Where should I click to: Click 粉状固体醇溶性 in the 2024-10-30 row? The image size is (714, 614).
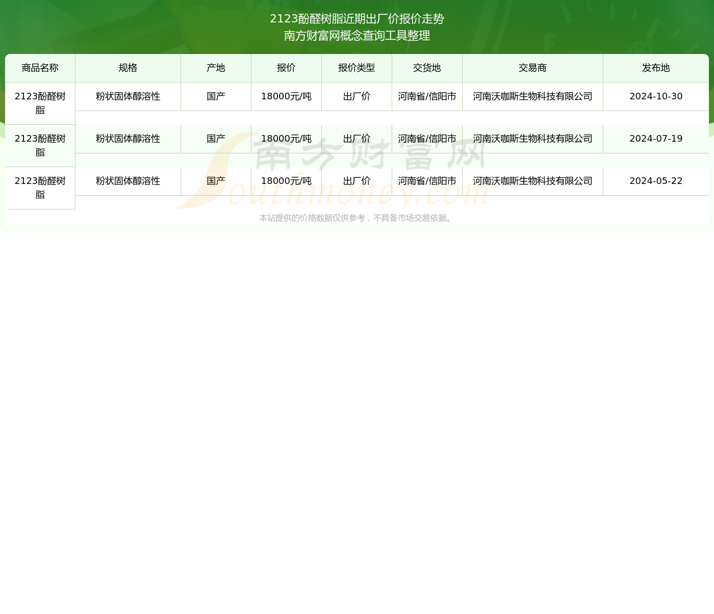[x=128, y=96]
